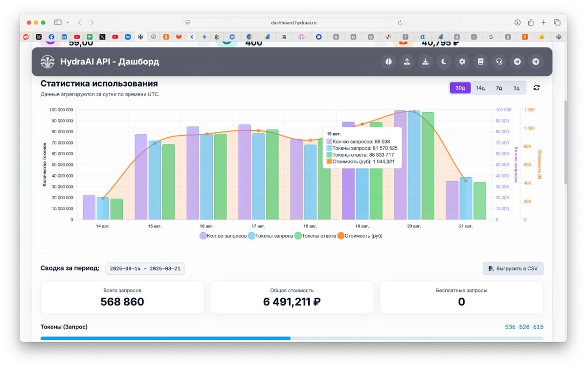Click the Выгрузить в CSV button
587x368 pixels.
513,268
